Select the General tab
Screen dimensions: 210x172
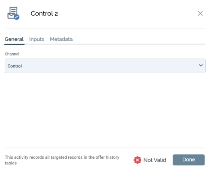(14, 39)
